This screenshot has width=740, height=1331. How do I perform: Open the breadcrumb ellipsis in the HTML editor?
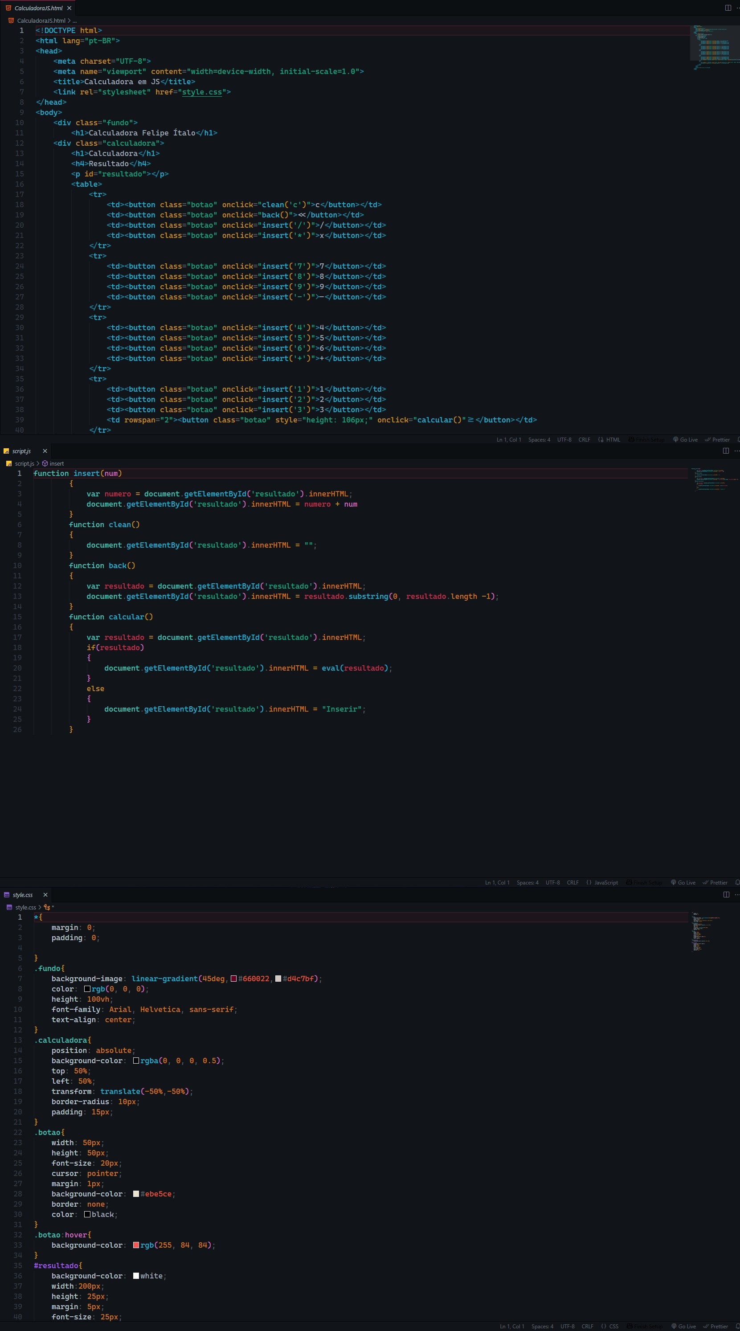coord(75,20)
